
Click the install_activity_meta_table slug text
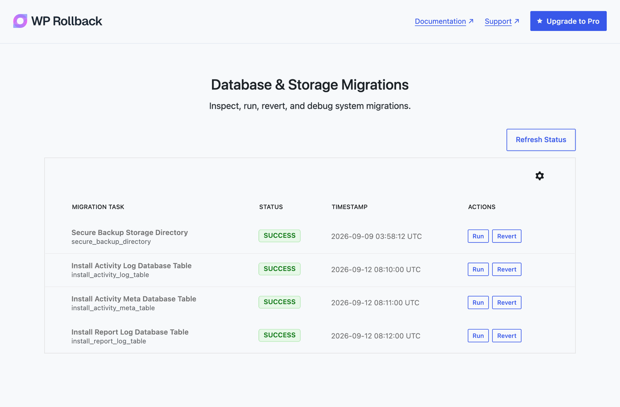tap(113, 308)
